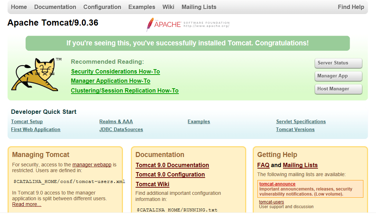Open the Manager App button
376x215 pixels.
pyautogui.click(x=339, y=76)
